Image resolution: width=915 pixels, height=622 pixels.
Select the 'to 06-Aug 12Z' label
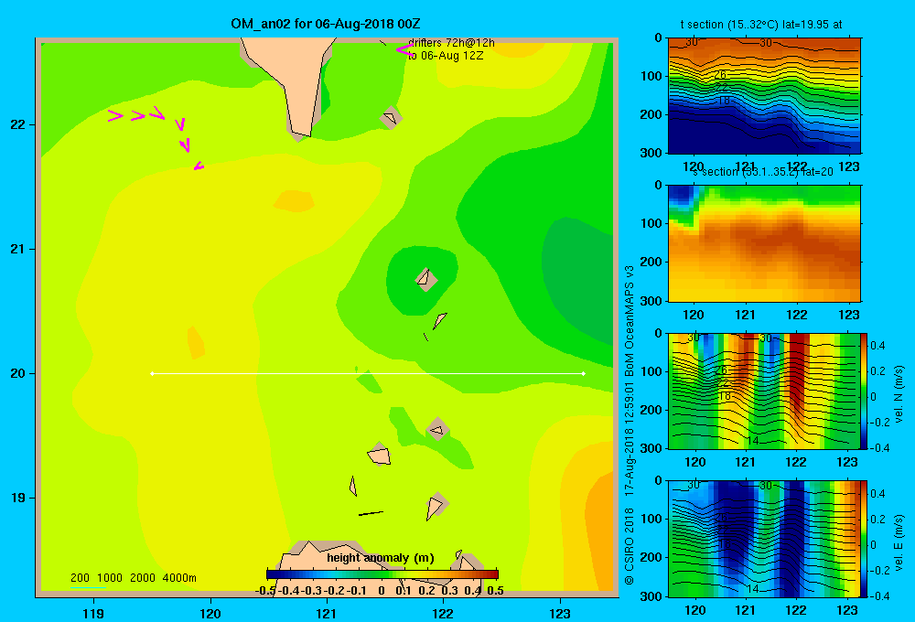coord(446,56)
